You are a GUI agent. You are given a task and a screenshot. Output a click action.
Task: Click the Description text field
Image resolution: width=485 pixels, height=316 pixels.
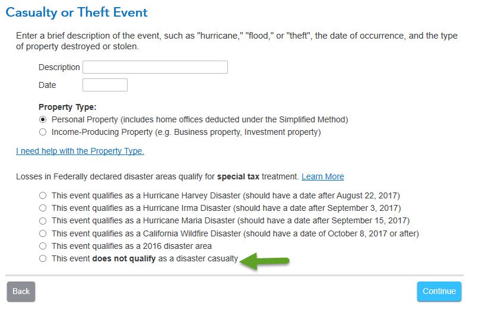click(155, 67)
